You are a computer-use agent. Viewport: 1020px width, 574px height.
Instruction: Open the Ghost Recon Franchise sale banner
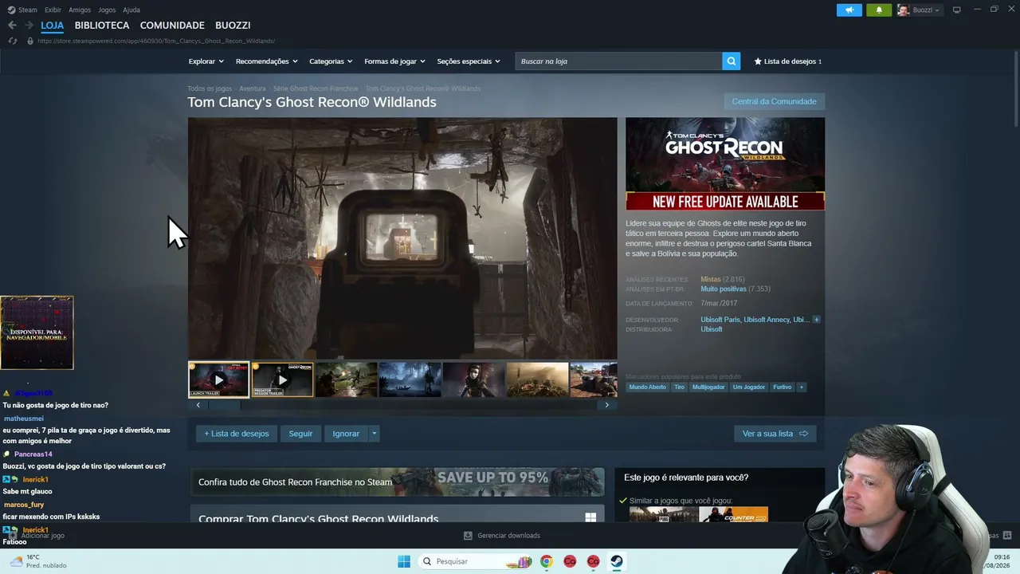pyautogui.click(x=397, y=482)
